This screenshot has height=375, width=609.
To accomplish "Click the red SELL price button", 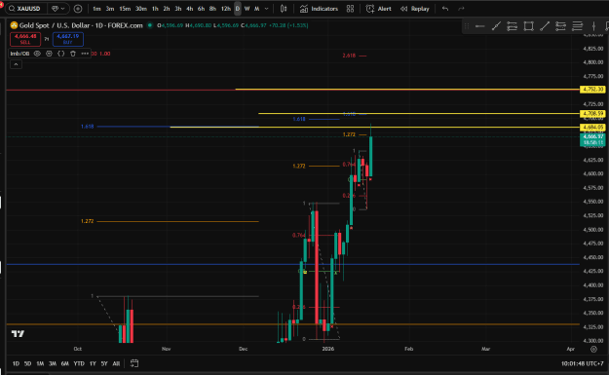I will pyautogui.click(x=25, y=39).
